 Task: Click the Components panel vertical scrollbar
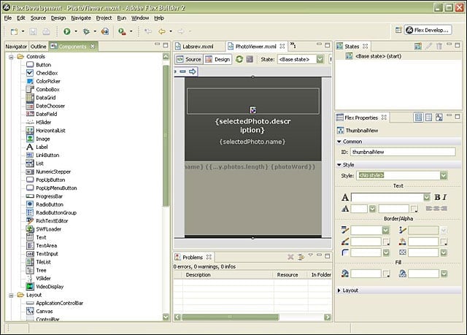tap(166, 136)
